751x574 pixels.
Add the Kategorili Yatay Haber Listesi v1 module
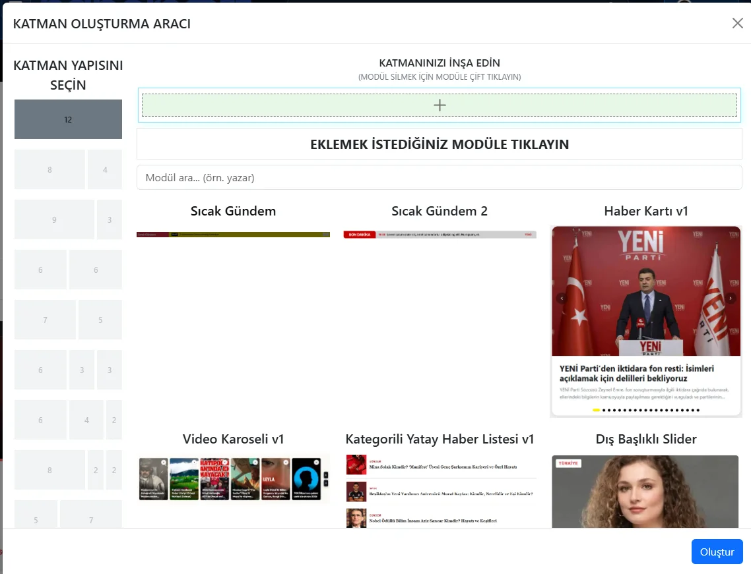[x=440, y=491]
